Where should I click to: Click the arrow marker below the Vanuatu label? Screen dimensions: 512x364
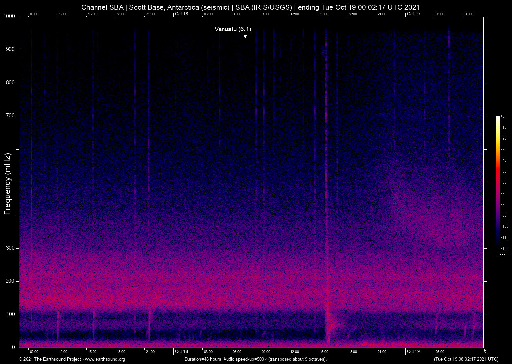coord(245,36)
